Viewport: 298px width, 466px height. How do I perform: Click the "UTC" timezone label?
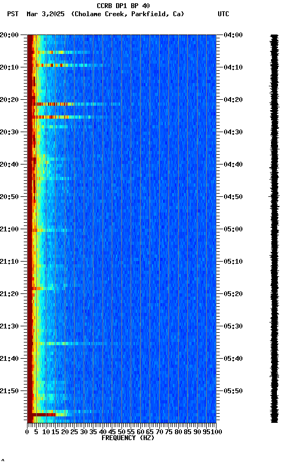click(x=223, y=14)
